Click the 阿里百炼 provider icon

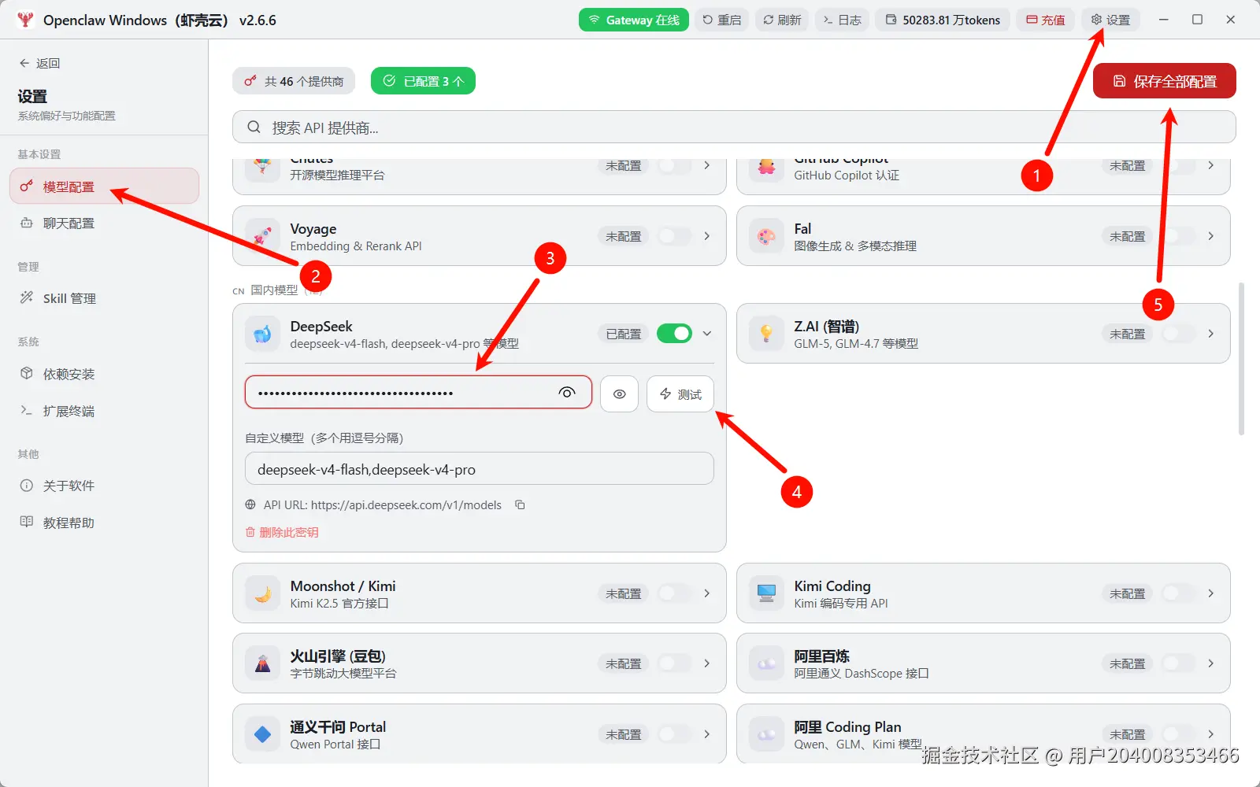point(767,663)
